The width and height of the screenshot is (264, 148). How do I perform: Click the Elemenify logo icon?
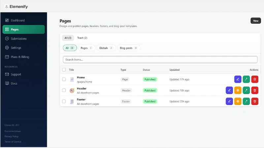7,7
